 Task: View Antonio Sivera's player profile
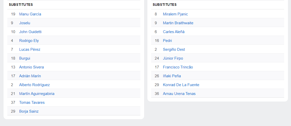click(31, 67)
